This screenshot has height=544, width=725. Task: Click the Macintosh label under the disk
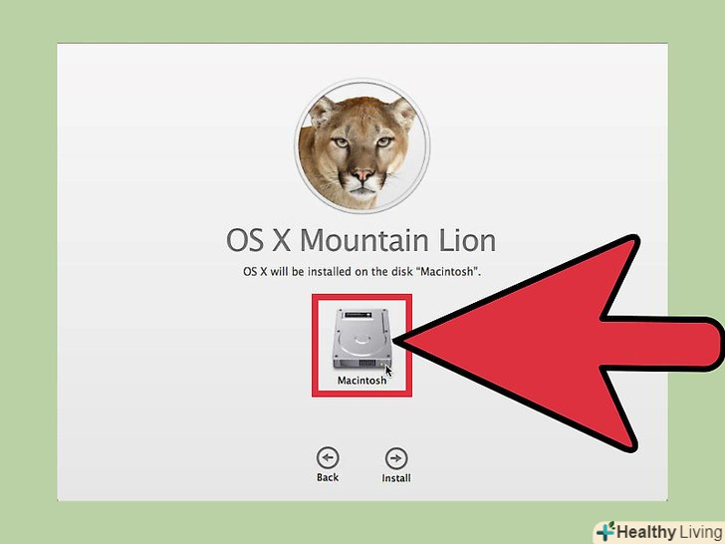tap(362, 381)
